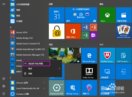Click the user account icon
132x97 pixels.
pos(4,79)
